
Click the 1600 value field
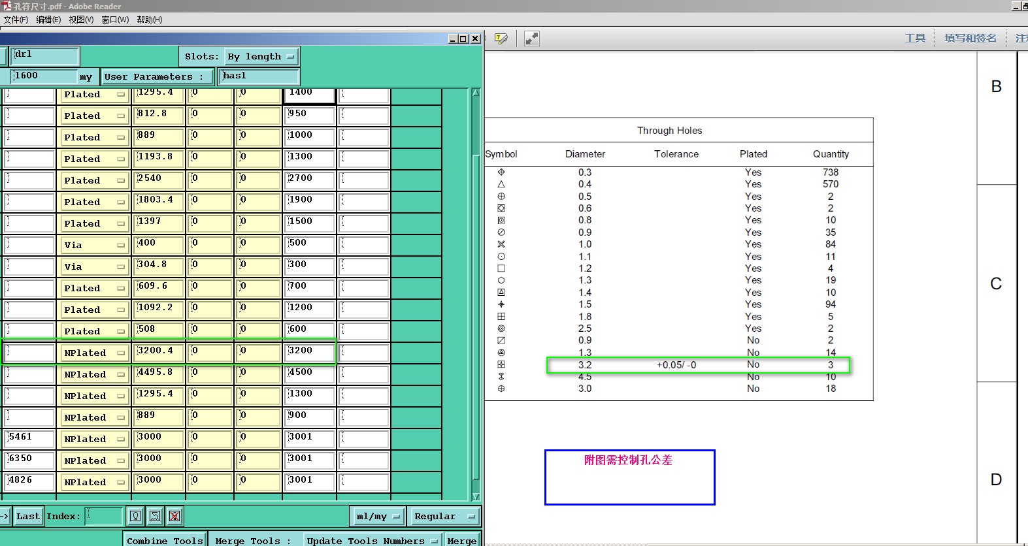point(43,76)
